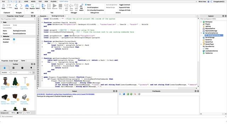Select Lighting in Explorer
Screen dimensions: 227x127
(208, 26)
